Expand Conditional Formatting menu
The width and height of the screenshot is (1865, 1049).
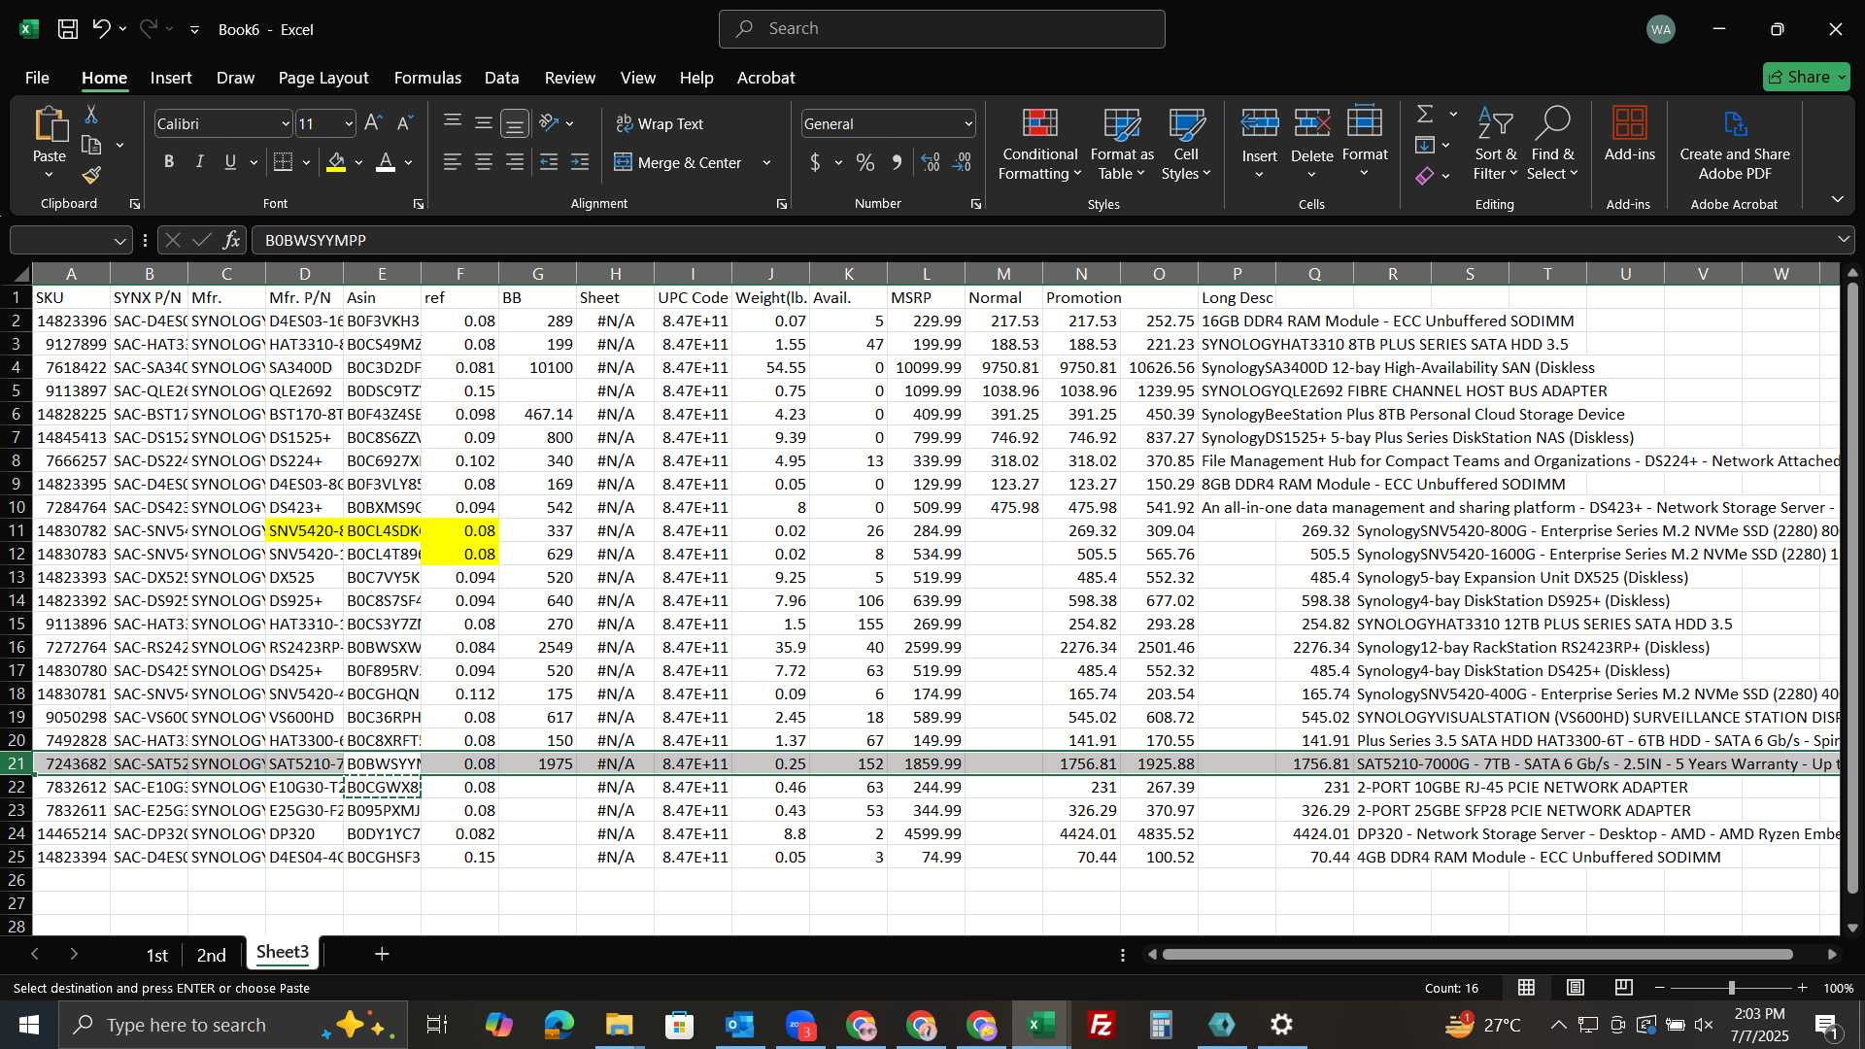click(x=1039, y=145)
